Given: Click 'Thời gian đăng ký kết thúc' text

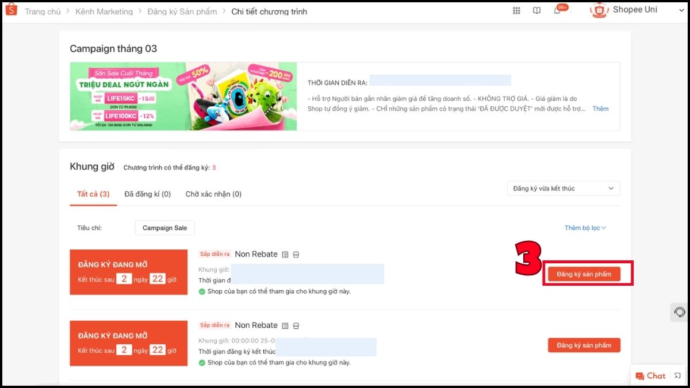Looking at the screenshot, I should (237, 351).
